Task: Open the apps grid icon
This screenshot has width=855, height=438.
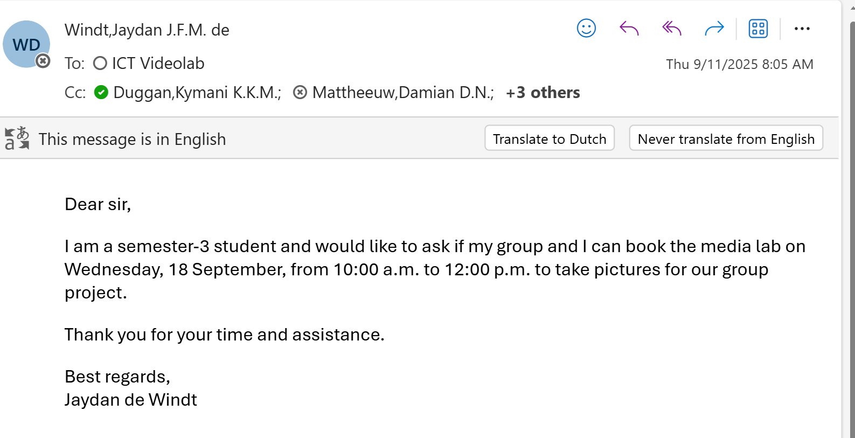Action: [757, 29]
